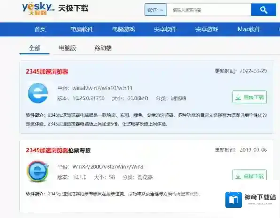
Task: Click the update date 2019-09-06
Action: [x=253, y=150]
